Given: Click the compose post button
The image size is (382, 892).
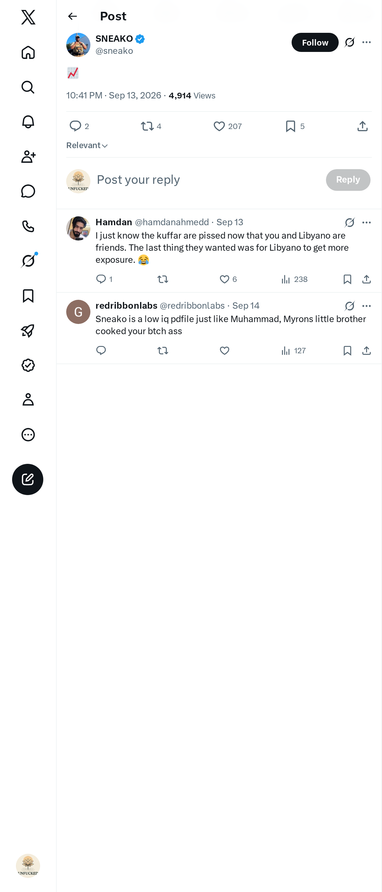Looking at the screenshot, I should [x=28, y=479].
